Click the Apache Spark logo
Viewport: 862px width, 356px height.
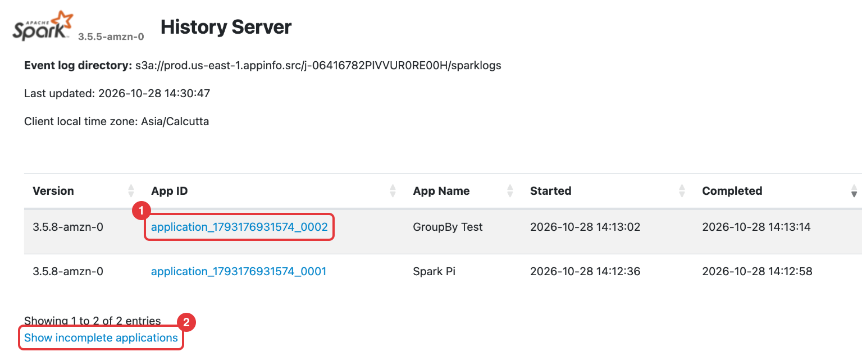[43, 25]
